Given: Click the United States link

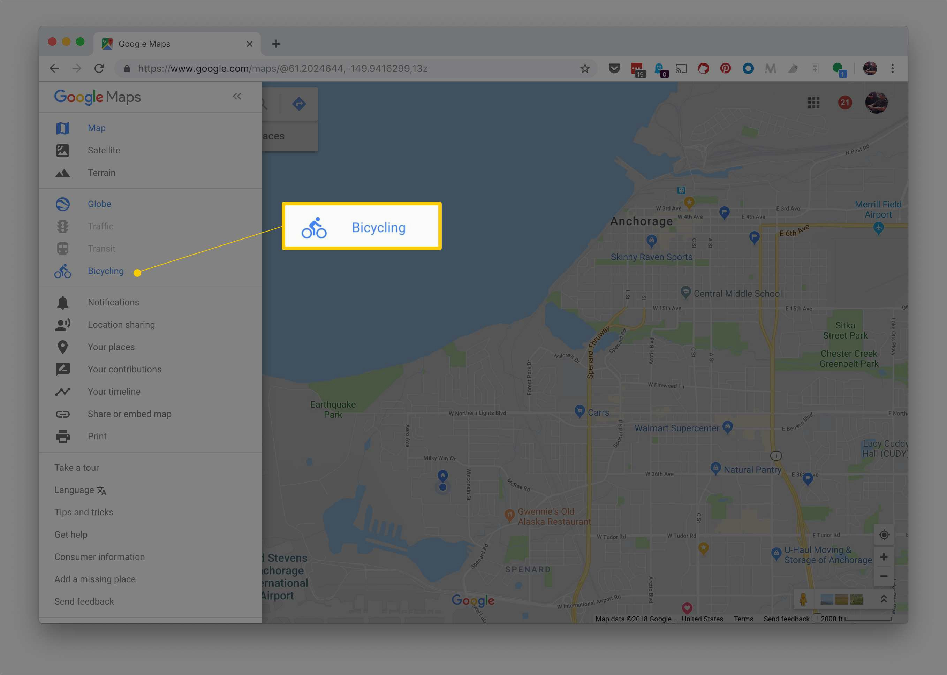Looking at the screenshot, I should 702,619.
